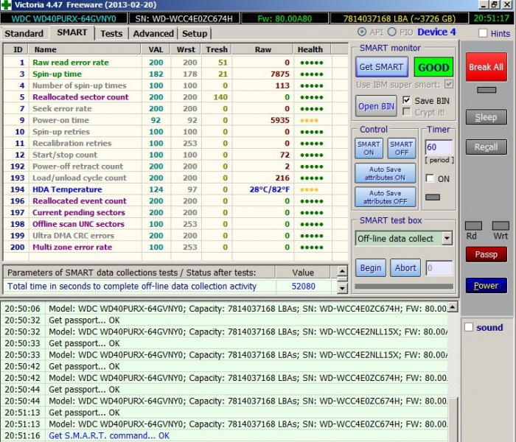516x442 pixels.
Task: Click the Begin test button
Action: point(370,268)
